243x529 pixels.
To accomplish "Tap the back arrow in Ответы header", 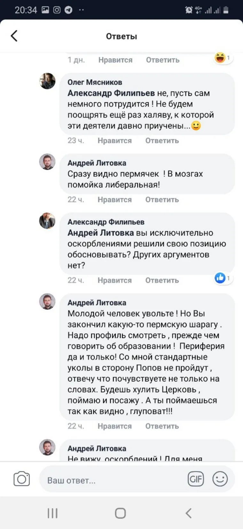I will (14, 36).
